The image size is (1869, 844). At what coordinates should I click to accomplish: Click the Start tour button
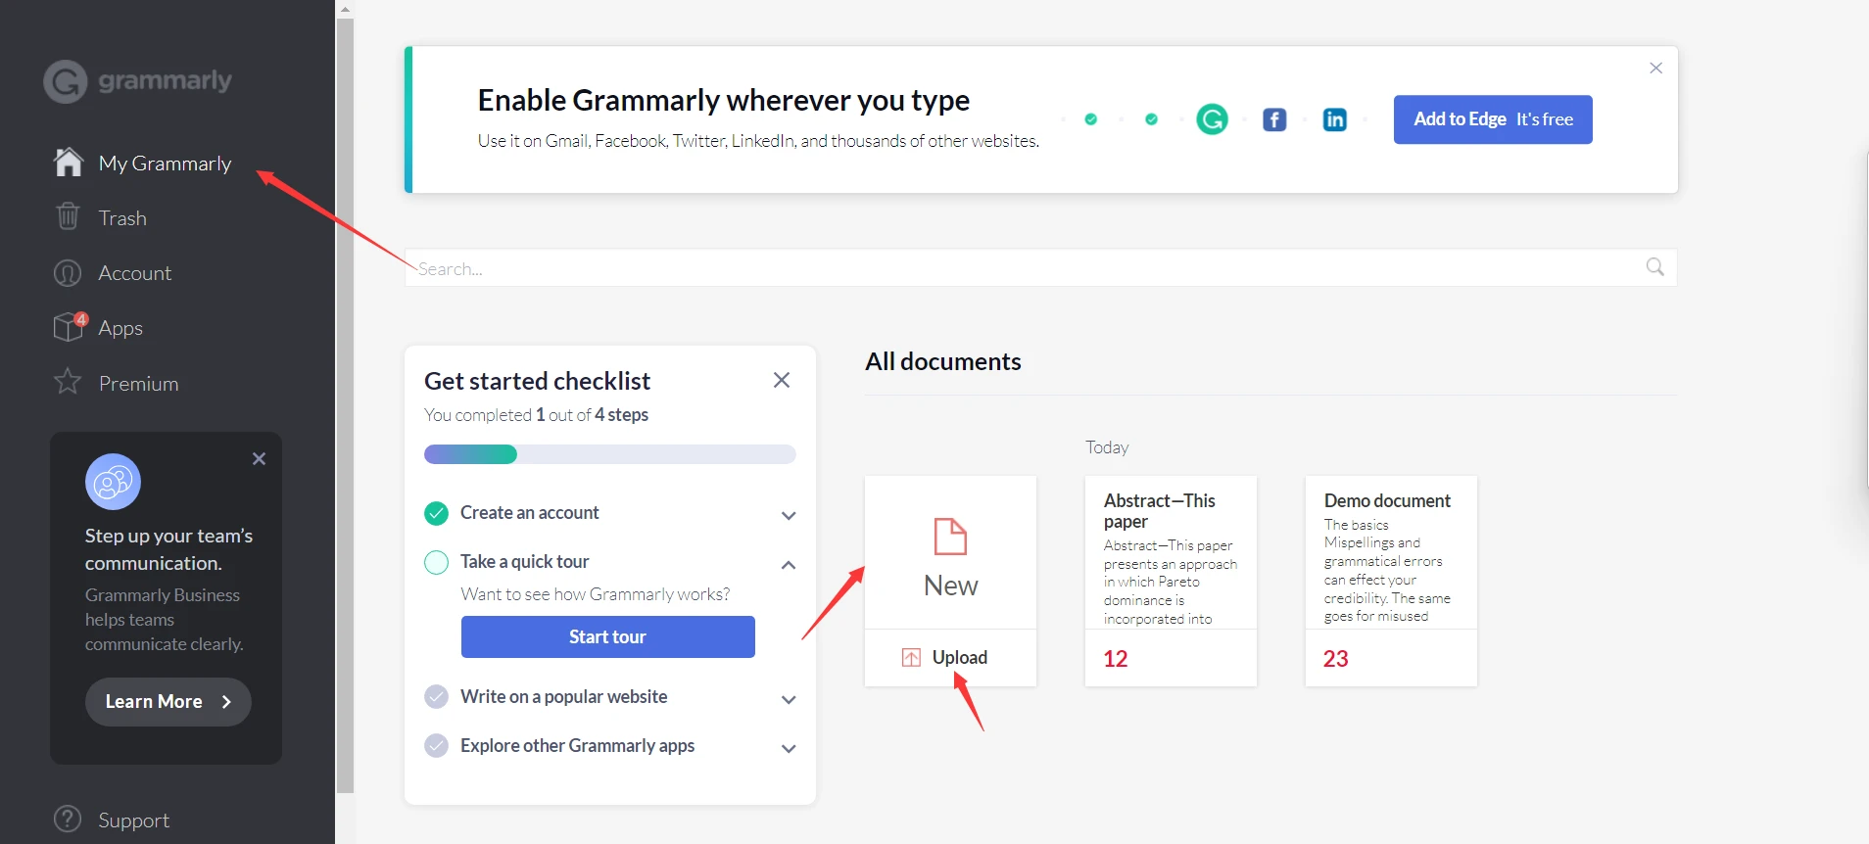pyautogui.click(x=607, y=636)
